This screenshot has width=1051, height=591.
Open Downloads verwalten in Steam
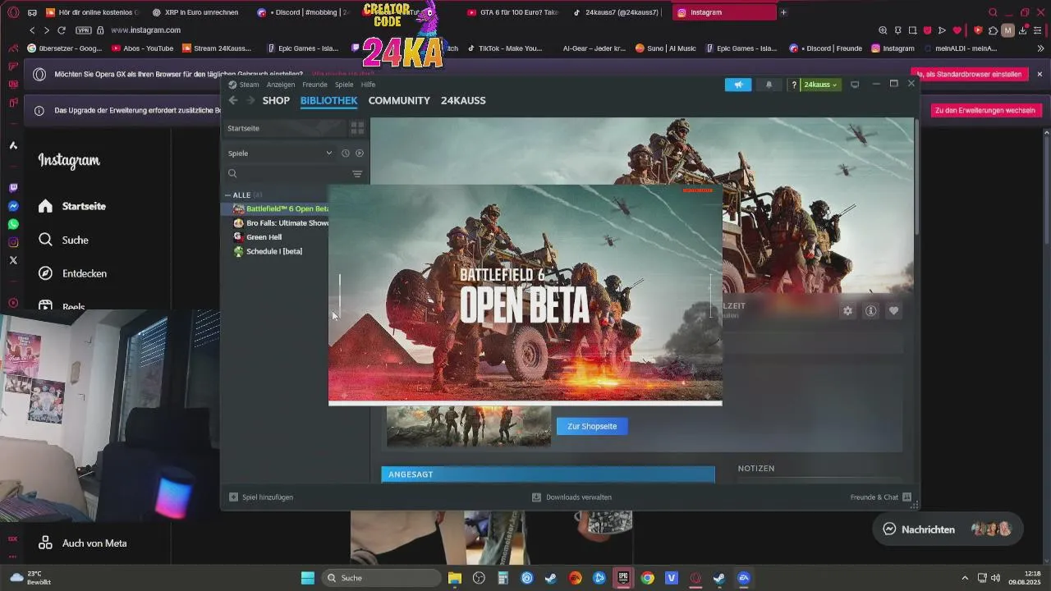point(571,497)
